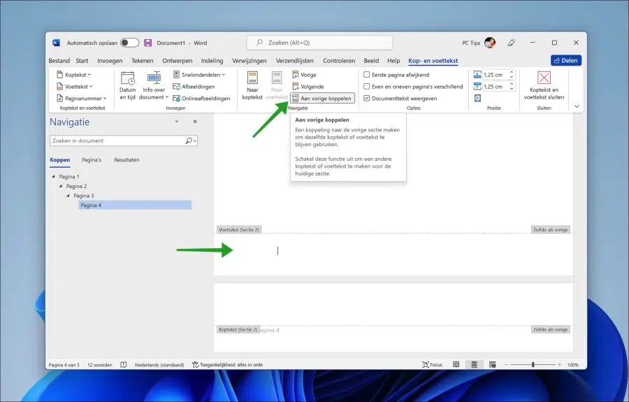Jump to Vorige section
629x402 pixels.
[x=304, y=75]
